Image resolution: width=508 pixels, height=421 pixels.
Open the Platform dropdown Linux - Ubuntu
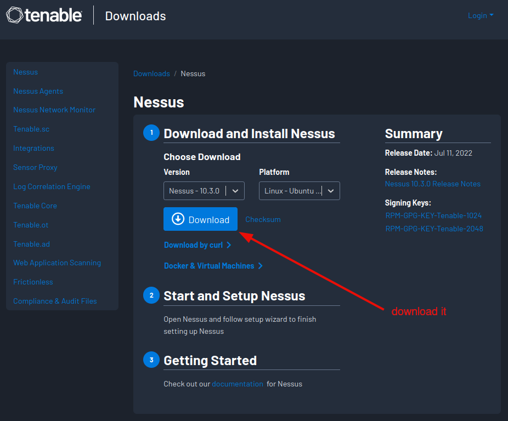[x=299, y=191]
